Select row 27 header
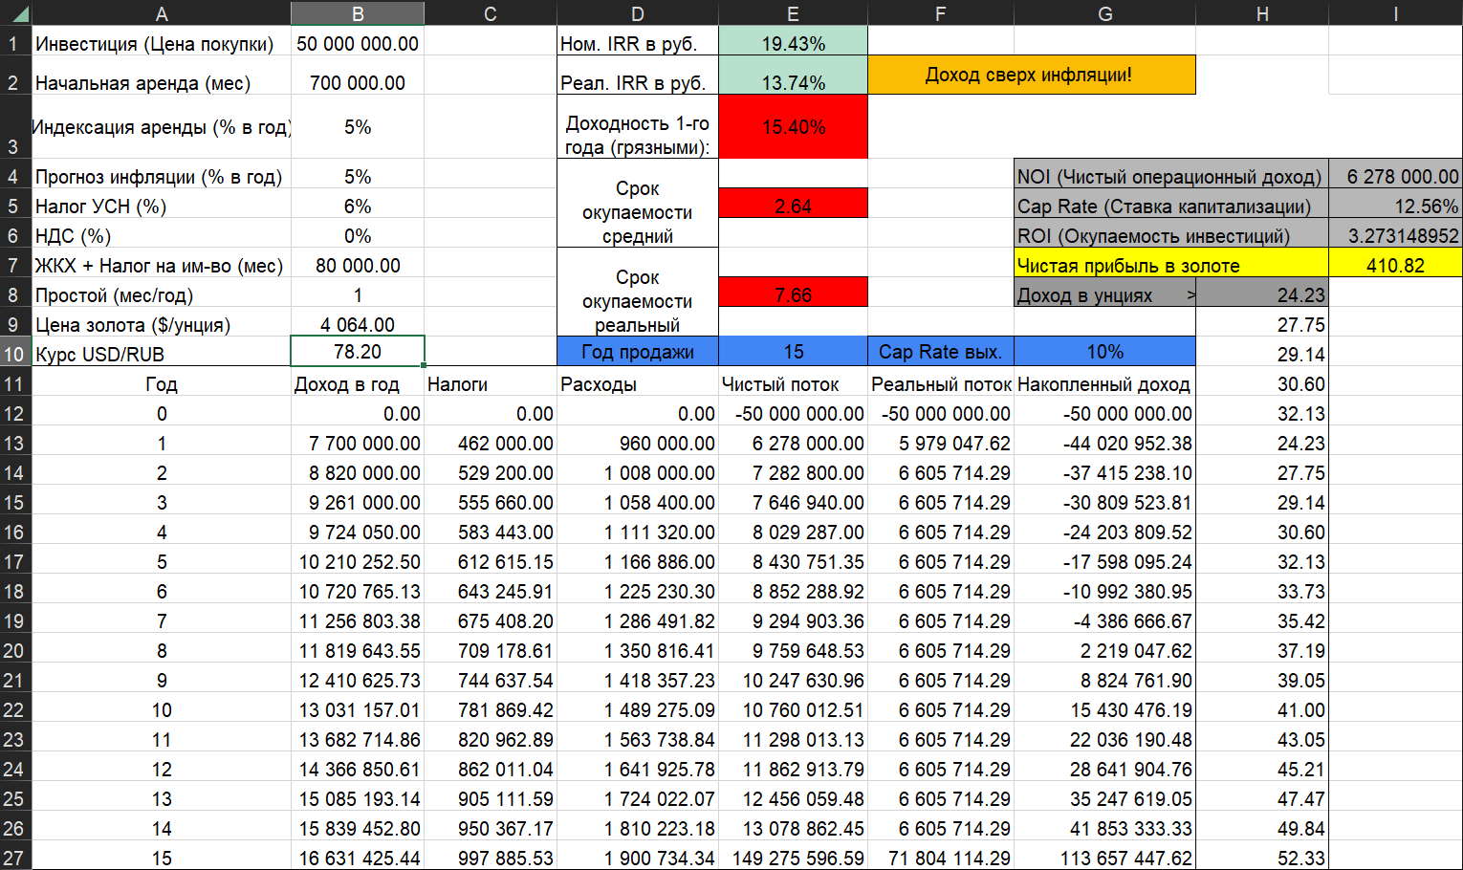This screenshot has width=1463, height=870. pos(14,858)
